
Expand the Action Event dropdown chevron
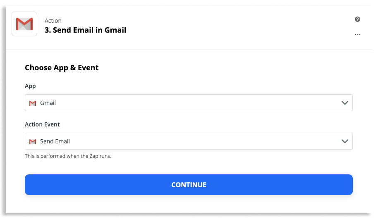coord(345,141)
